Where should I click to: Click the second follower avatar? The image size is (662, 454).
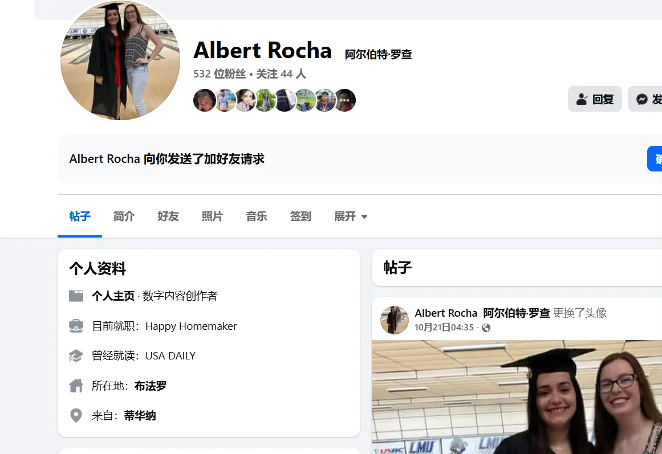point(225,100)
